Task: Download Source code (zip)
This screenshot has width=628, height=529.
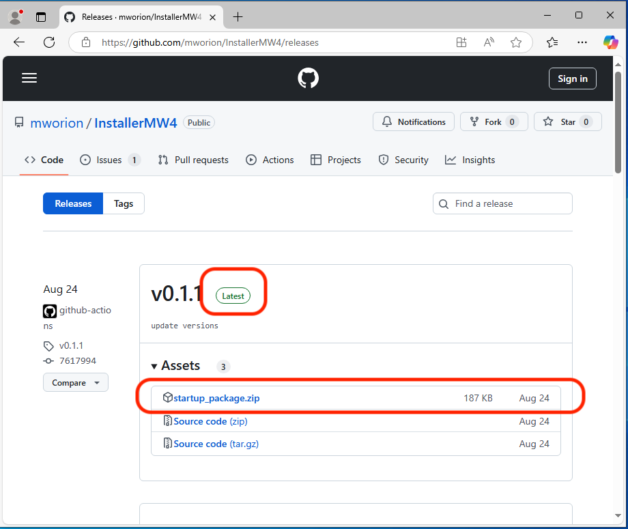Action: [210, 421]
